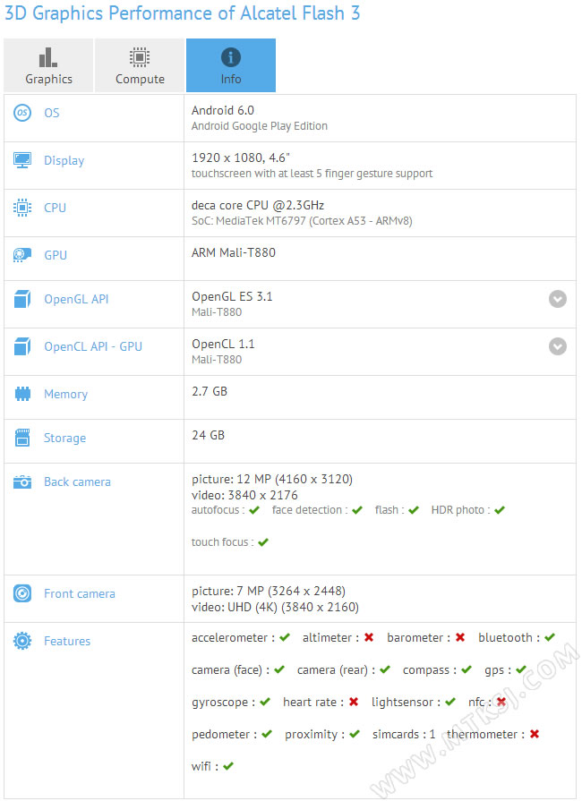This screenshot has width=582, height=801.
Task: Click the deca core CPU @2.3GHz text
Action: pos(258,205)
